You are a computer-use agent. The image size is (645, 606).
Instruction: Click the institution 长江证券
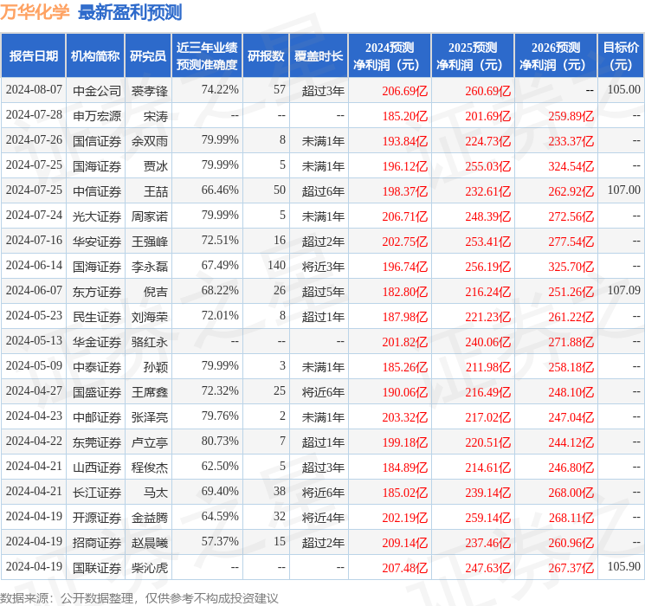[x=97, y=493]
